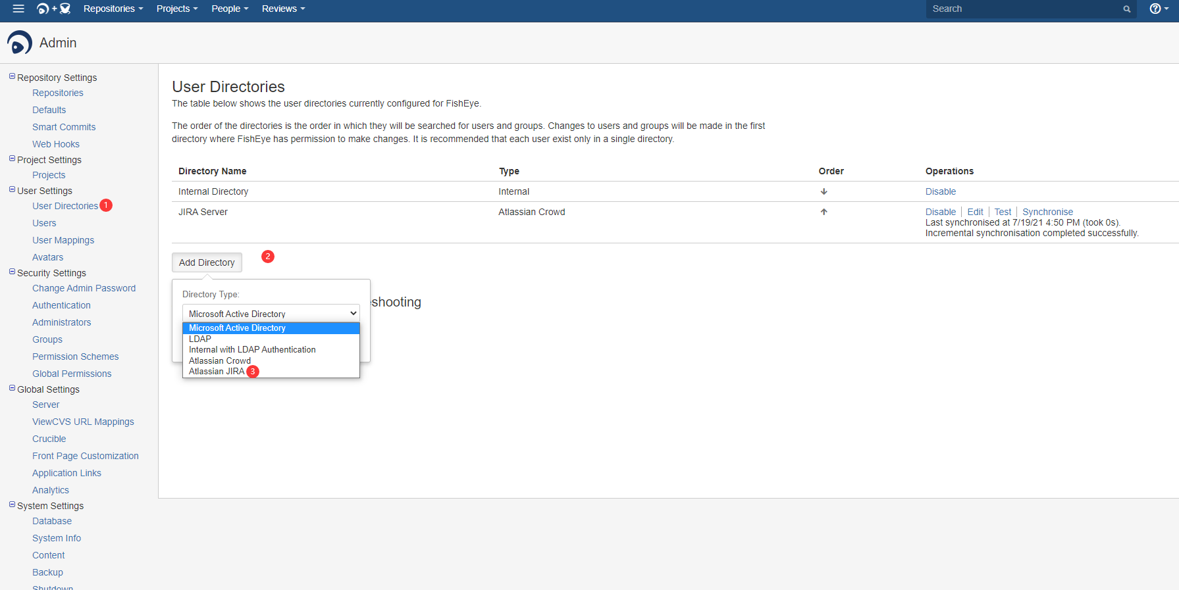Collapse the User Settings section
The width and height of the screenshot is (1179, 590).
point(12,189)
